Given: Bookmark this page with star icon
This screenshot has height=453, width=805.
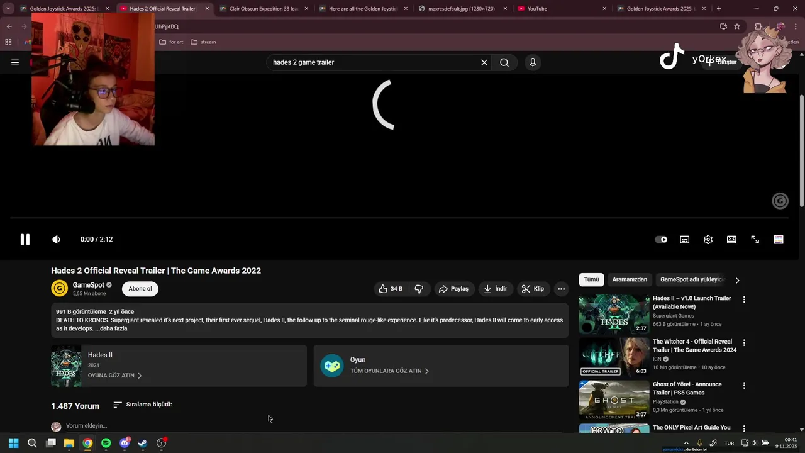Looking at the screenshot, I should coord(737,26).
